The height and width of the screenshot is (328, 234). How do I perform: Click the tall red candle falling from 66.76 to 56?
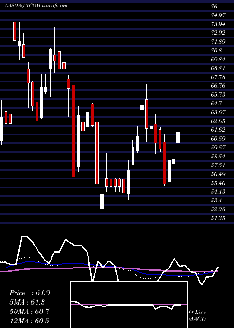[73, 131]
